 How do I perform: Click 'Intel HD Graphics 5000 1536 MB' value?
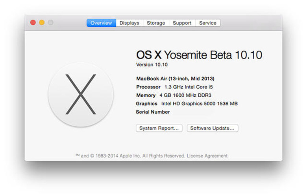pyautogui.click(x=199, y=104)
